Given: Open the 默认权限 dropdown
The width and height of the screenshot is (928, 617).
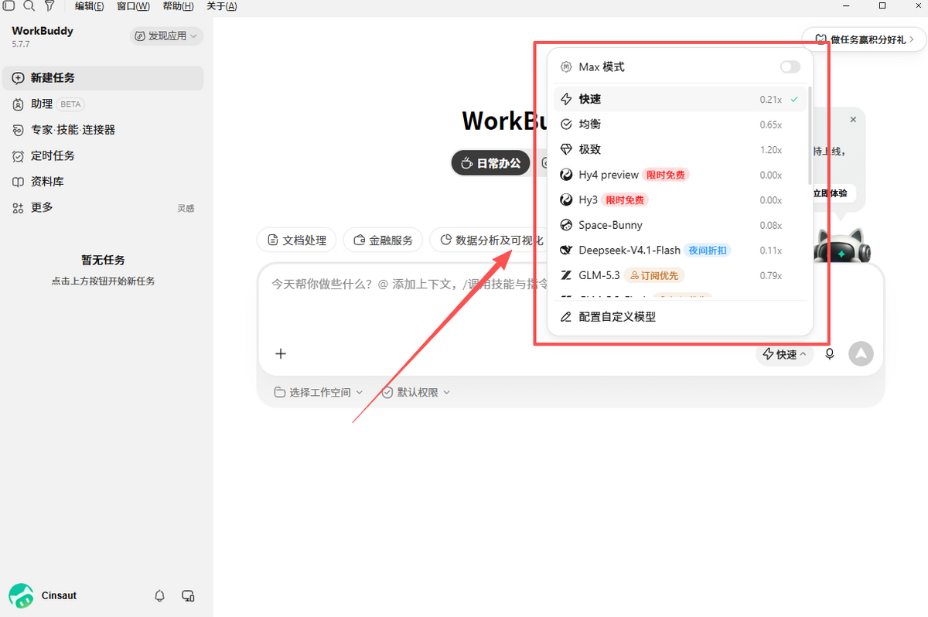Looking at the screenshot, I should click(x=415, y=393).
